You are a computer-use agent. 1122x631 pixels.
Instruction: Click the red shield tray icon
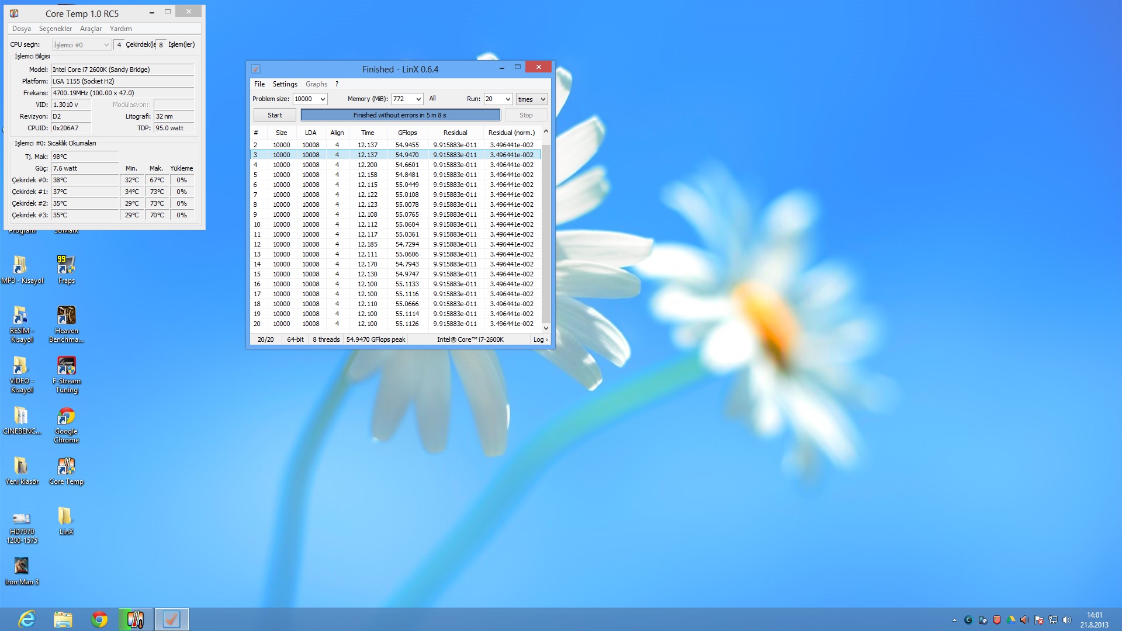997,620
